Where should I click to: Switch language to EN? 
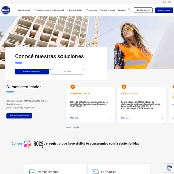pos(169,2)
